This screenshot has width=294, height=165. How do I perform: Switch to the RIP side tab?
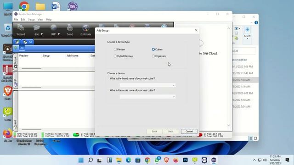click(x=16, y=81)
